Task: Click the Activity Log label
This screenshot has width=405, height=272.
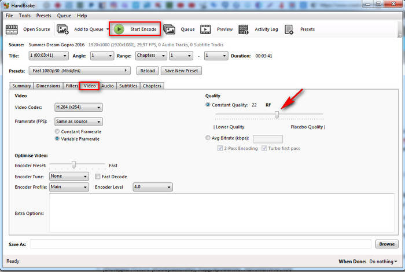Action: point(266,29)
